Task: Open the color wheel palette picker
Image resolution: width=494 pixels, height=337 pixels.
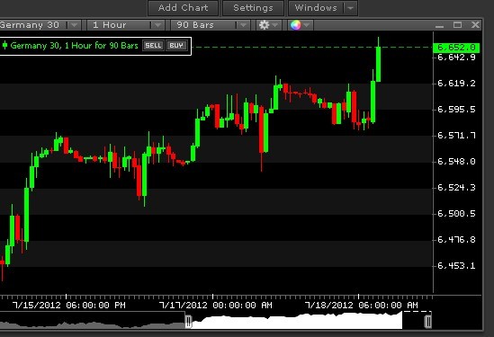Action: pos(301,25)
